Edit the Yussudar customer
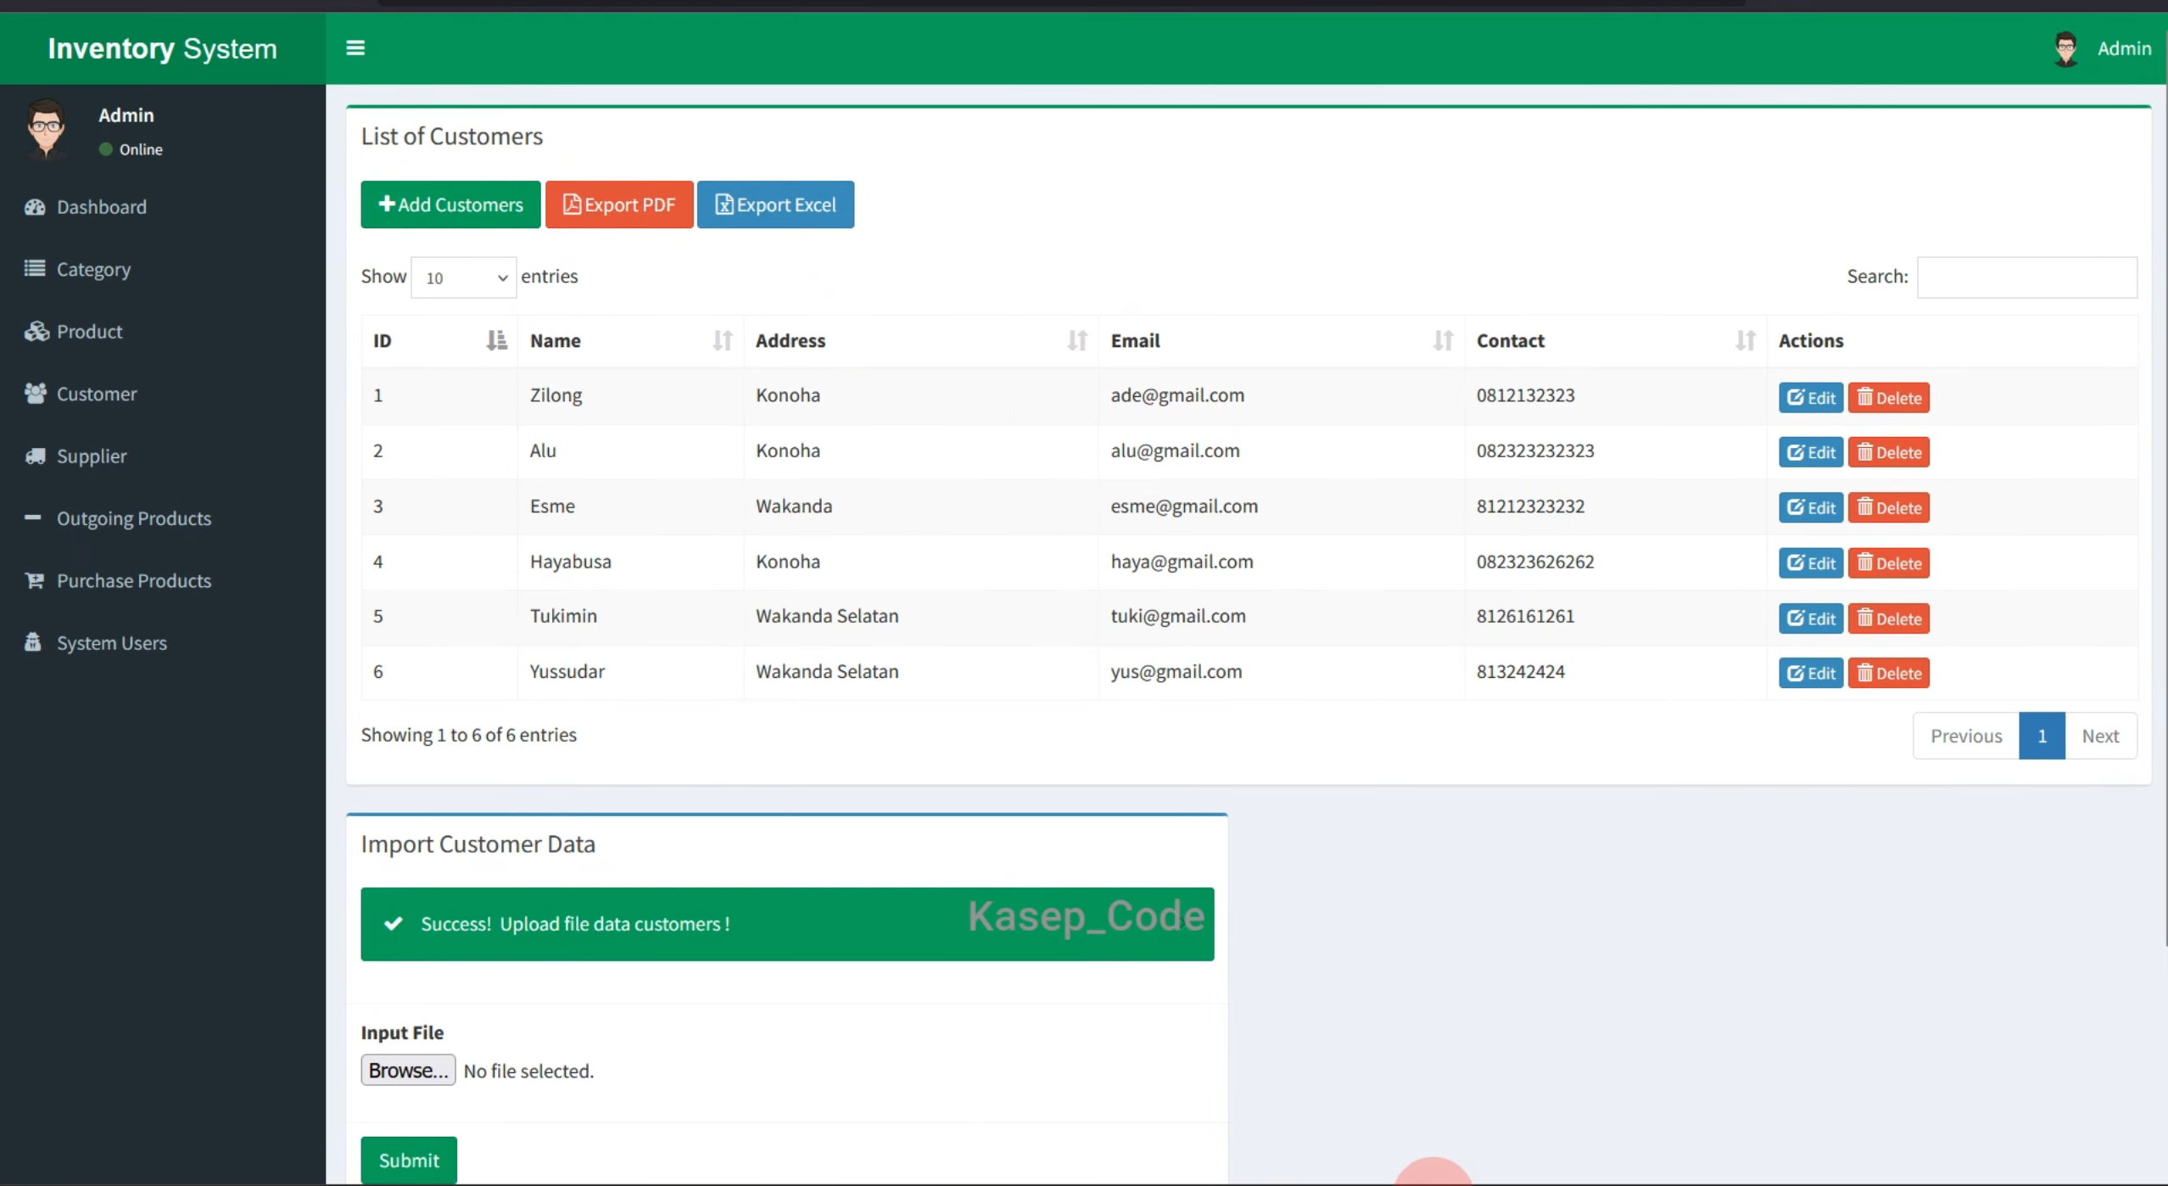This screenshot has height=1186, width=2168. (1811, 673)
